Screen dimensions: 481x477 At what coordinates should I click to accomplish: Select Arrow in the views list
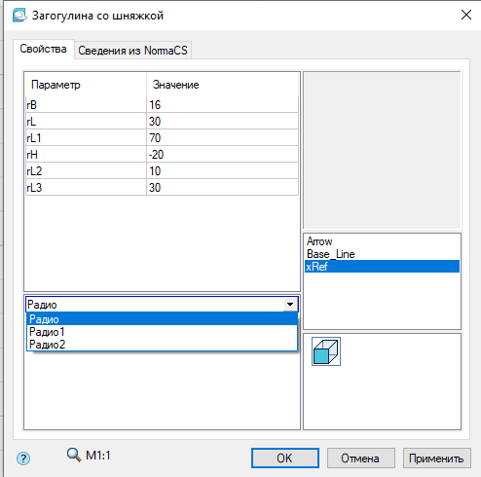click(x=382, y=241)
